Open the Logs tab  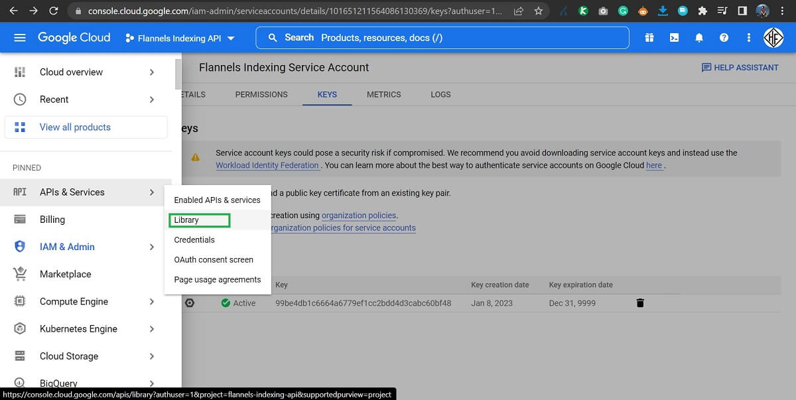(440, 94)
